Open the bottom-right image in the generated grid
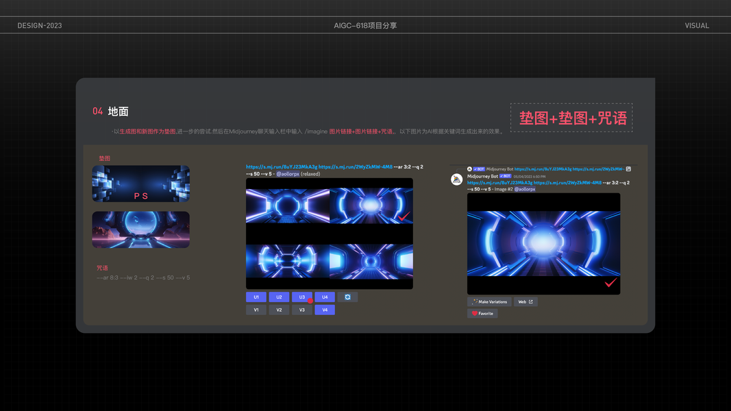731x411 pixels. (x=371, y=261)
